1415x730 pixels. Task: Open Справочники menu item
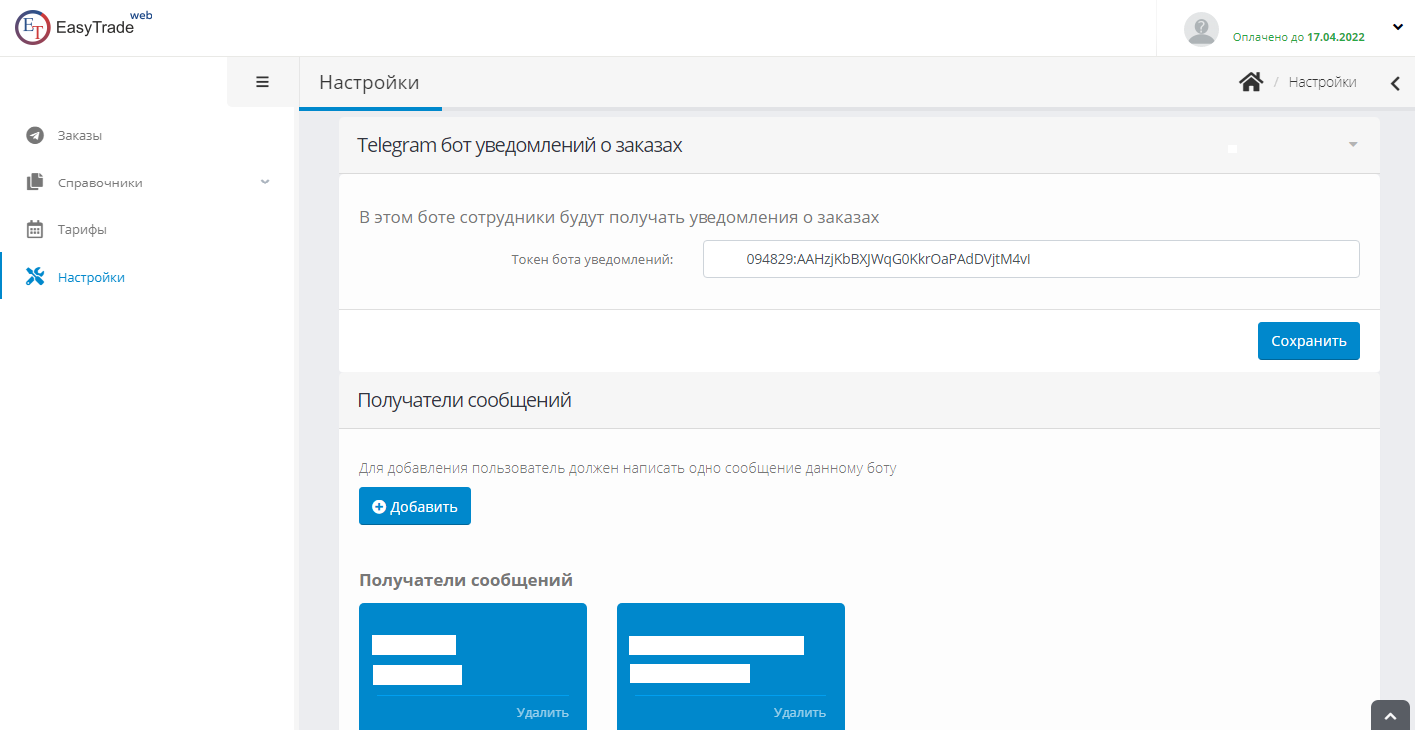(x=100, y=182)
